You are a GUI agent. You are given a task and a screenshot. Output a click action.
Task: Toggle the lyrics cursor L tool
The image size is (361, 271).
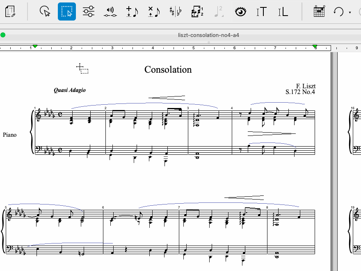pos(283,11)
